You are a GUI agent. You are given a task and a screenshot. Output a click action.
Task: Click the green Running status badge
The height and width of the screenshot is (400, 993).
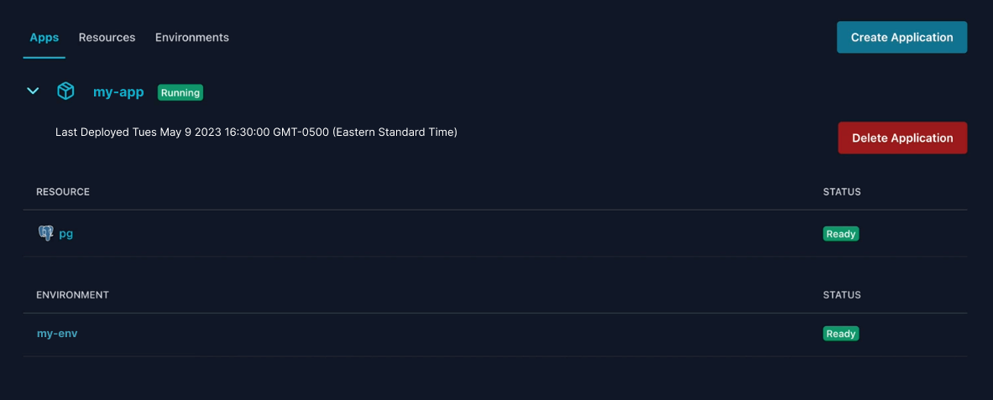(x=180, y=92)
